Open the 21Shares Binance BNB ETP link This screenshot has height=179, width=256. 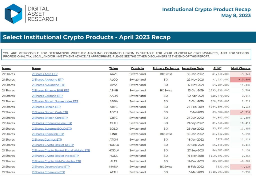(x=50, y=90)
